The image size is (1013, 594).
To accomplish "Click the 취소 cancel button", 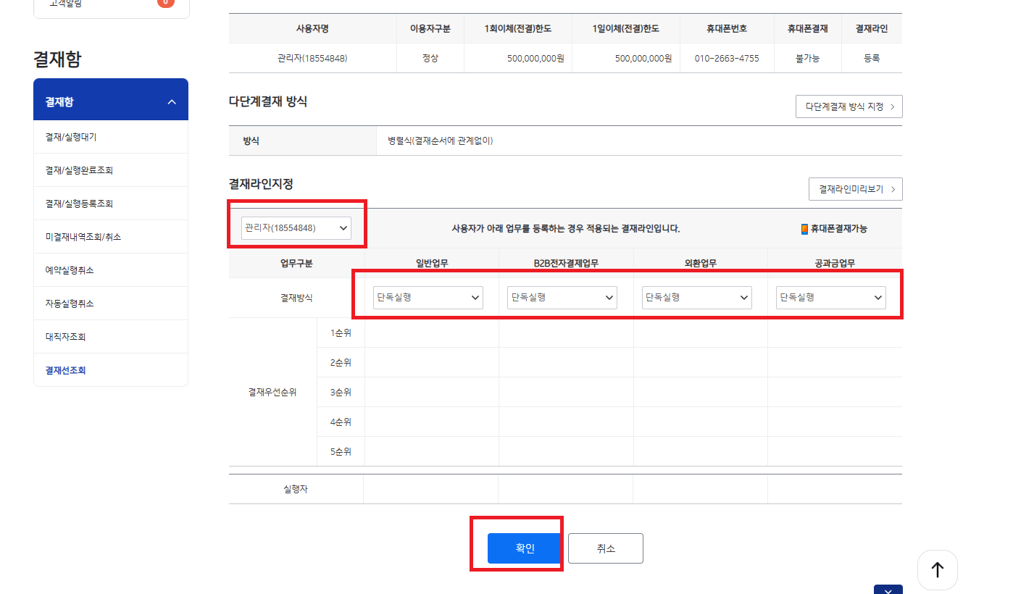I will 606,548.
